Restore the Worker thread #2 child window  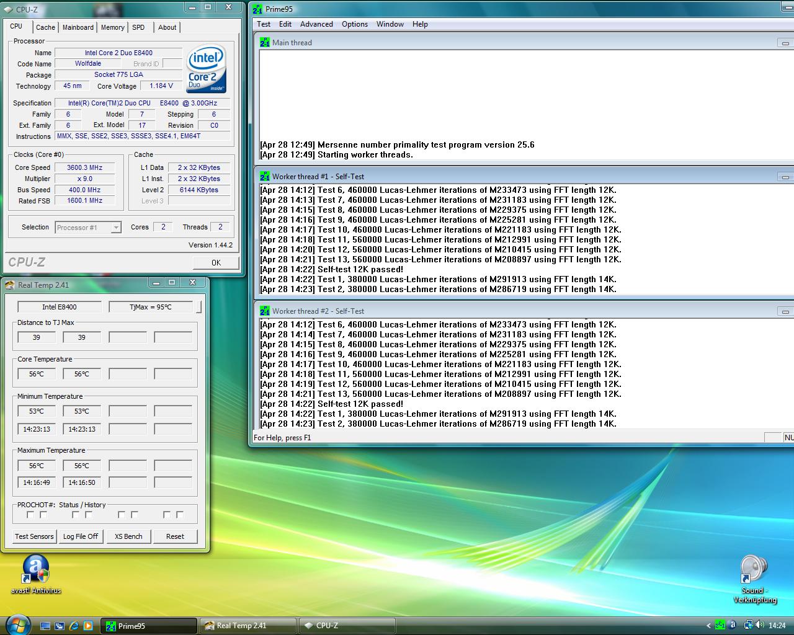coord(785,311)
